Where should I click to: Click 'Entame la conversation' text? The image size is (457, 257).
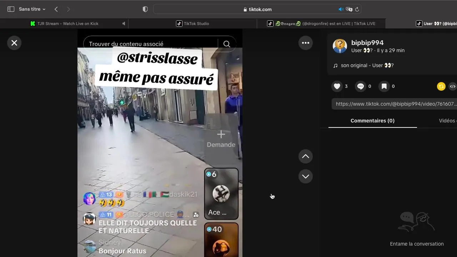click(417, 244)
